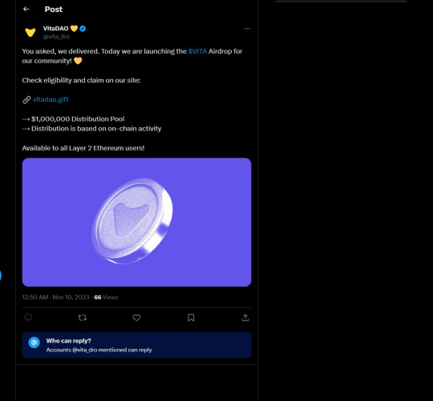Open the purple coin image
The image size is (433, 401).
pos(136,223)
